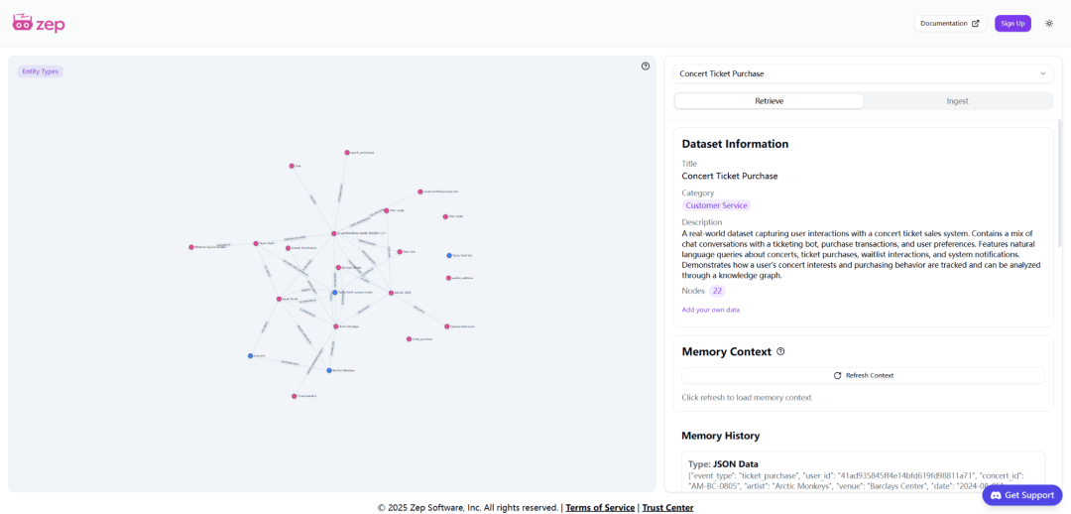Viewport: 1071px width, 514px height.
Task: Select the blue Waitlist Members node
Action: pos(329,370)
